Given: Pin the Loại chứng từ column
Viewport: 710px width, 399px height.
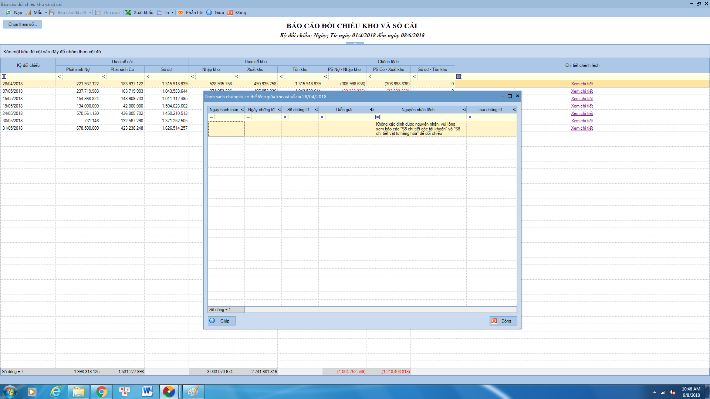Looking at the screenshot, I should [515, 110].
